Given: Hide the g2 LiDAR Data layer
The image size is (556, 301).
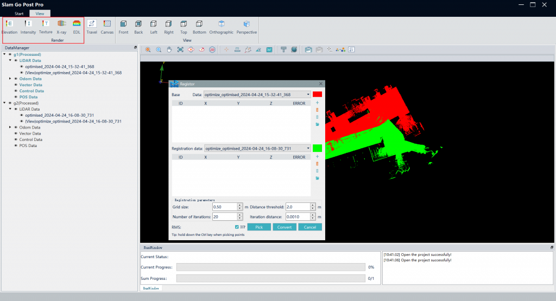Looking at the screenshot, I should 15,109.
